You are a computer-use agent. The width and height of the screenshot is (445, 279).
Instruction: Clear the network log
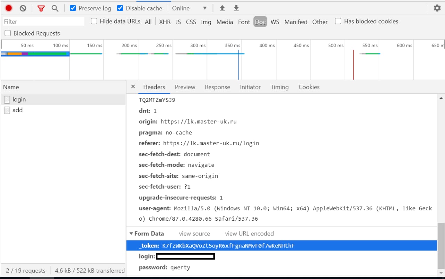(x=23, y=8)
